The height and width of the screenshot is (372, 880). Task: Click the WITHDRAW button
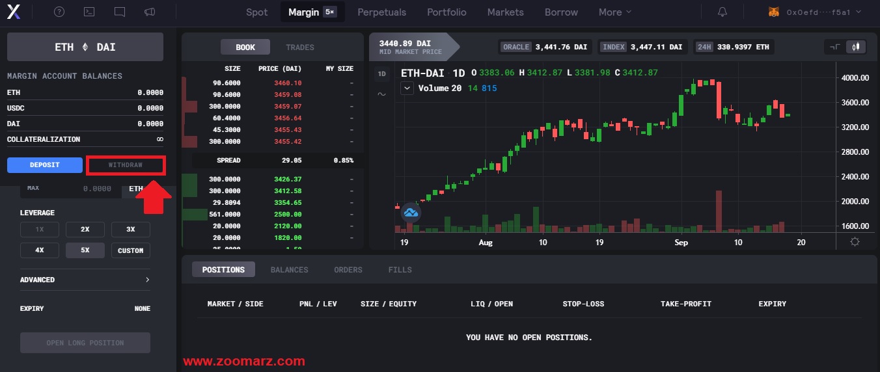pyautogui.click(x=126, y=165)
